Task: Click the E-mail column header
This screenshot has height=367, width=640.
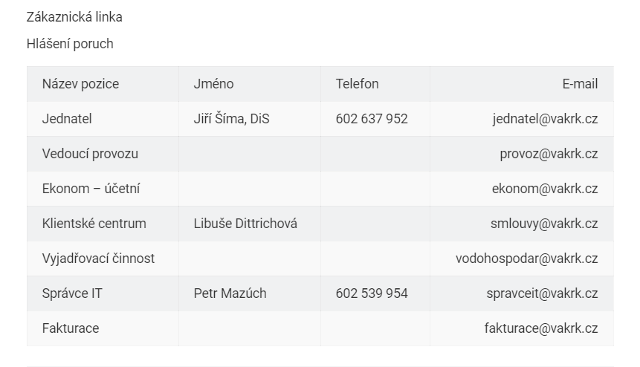Action: pos(580,84)
